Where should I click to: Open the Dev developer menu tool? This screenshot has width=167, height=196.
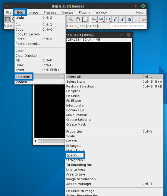point(94,19)
